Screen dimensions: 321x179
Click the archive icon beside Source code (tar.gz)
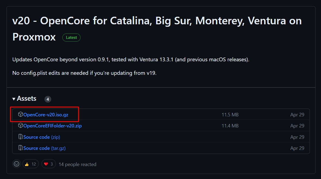click(x=20, y=148)
